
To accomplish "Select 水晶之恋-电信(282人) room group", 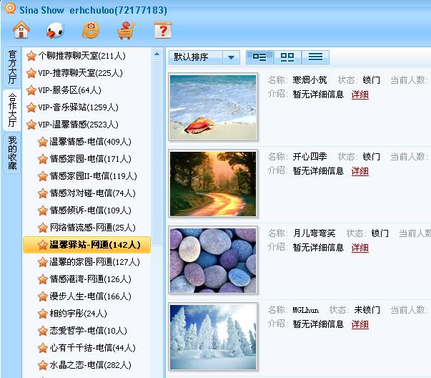I will tap(90, 365).
